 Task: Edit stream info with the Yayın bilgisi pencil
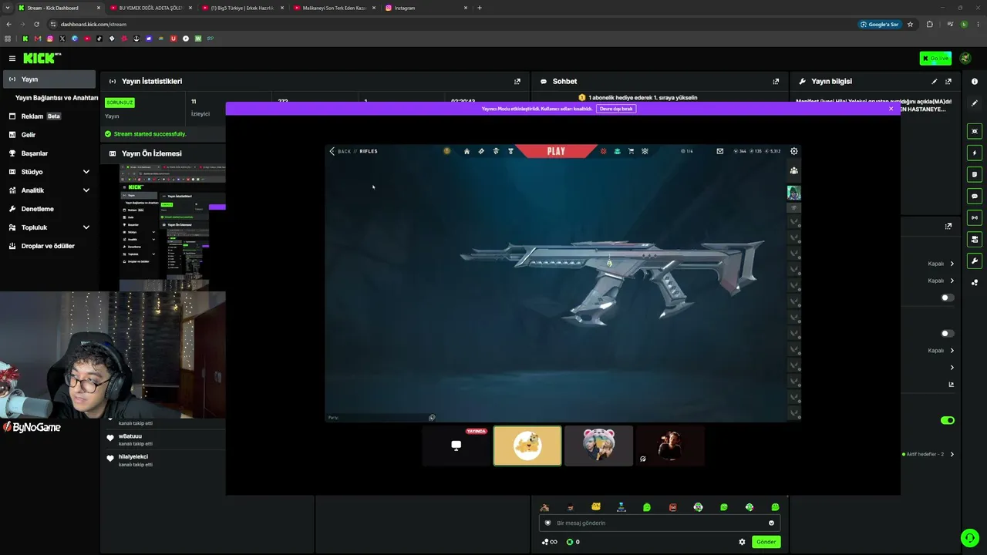click(935, 81)
